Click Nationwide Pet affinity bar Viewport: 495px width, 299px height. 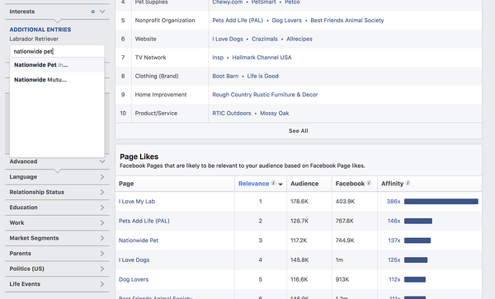(417, 241)
